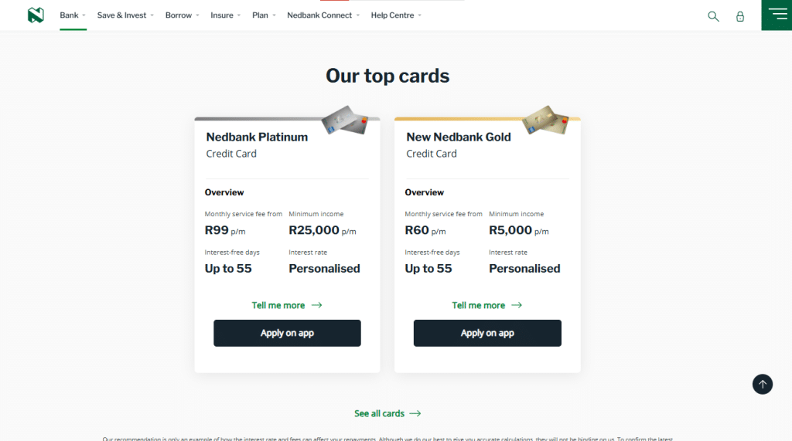Screen dimensions: 792x441
Task: Click the Nedbank logo icon
Action: pyautogui.click(x=36, y=15)
